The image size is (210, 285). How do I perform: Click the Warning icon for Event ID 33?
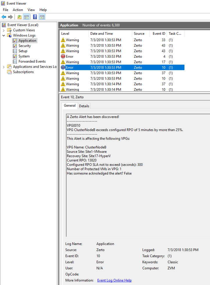coord(63,40)
